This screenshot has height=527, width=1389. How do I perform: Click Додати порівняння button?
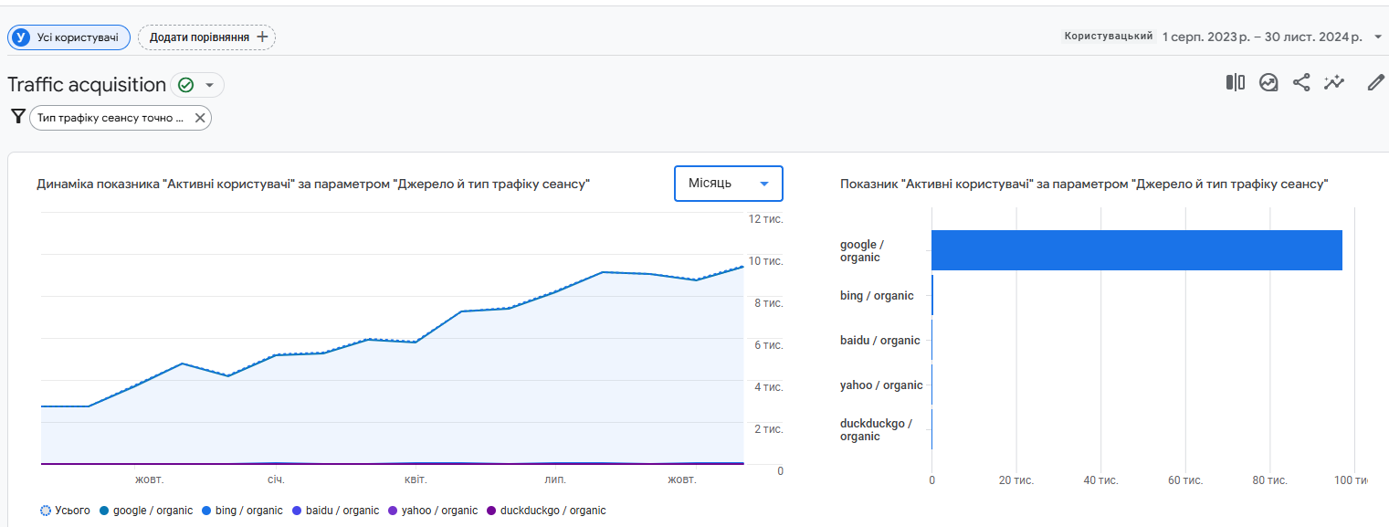206,37
